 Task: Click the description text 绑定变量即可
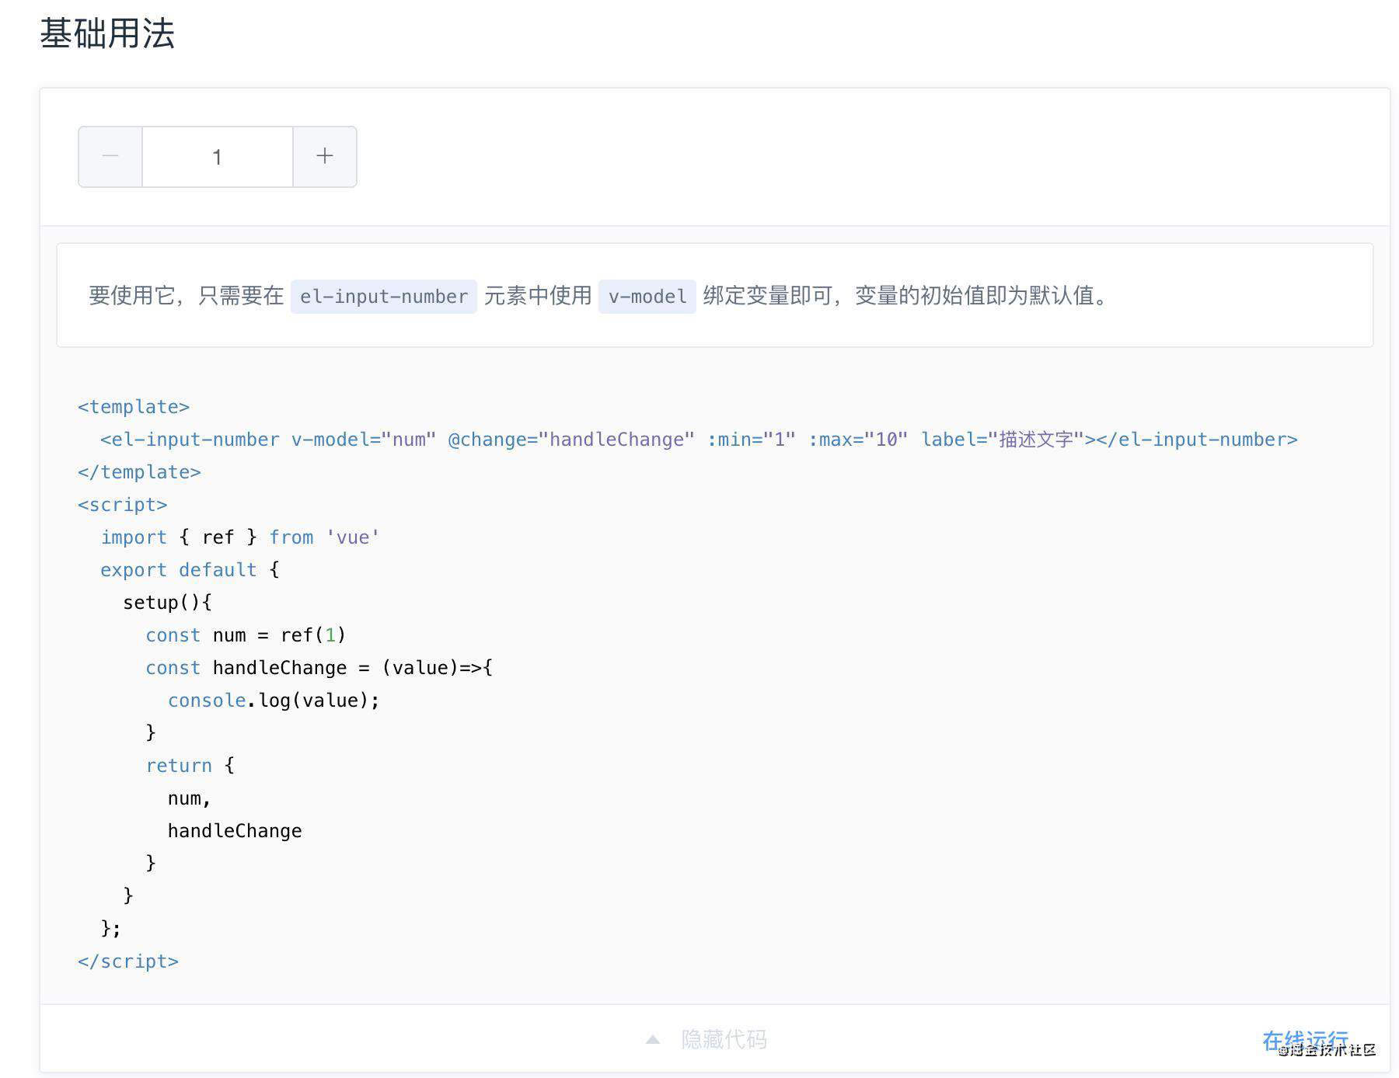[768, 296]
